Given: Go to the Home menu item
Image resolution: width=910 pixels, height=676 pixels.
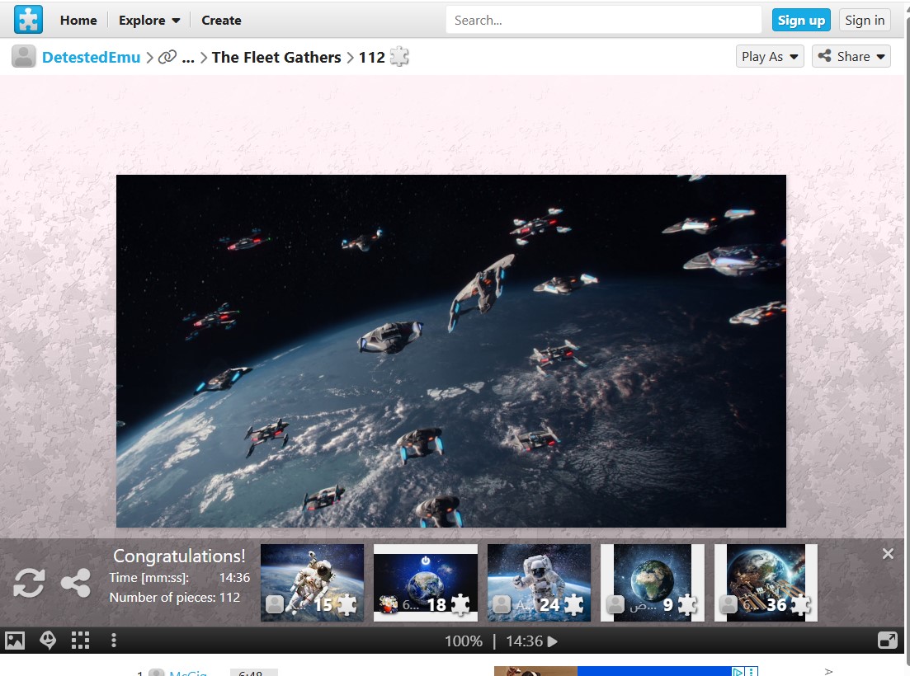Looking at the screenshot, I should pyautogui.click(x=78, y=21).
